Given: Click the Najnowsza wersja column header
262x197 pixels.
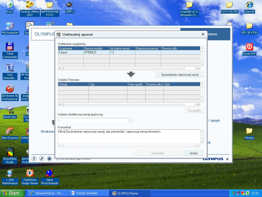Looking at the screenshot, I should tap(148, 48).
